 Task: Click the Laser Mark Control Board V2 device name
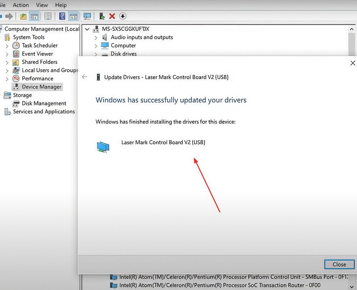(163, 142)
